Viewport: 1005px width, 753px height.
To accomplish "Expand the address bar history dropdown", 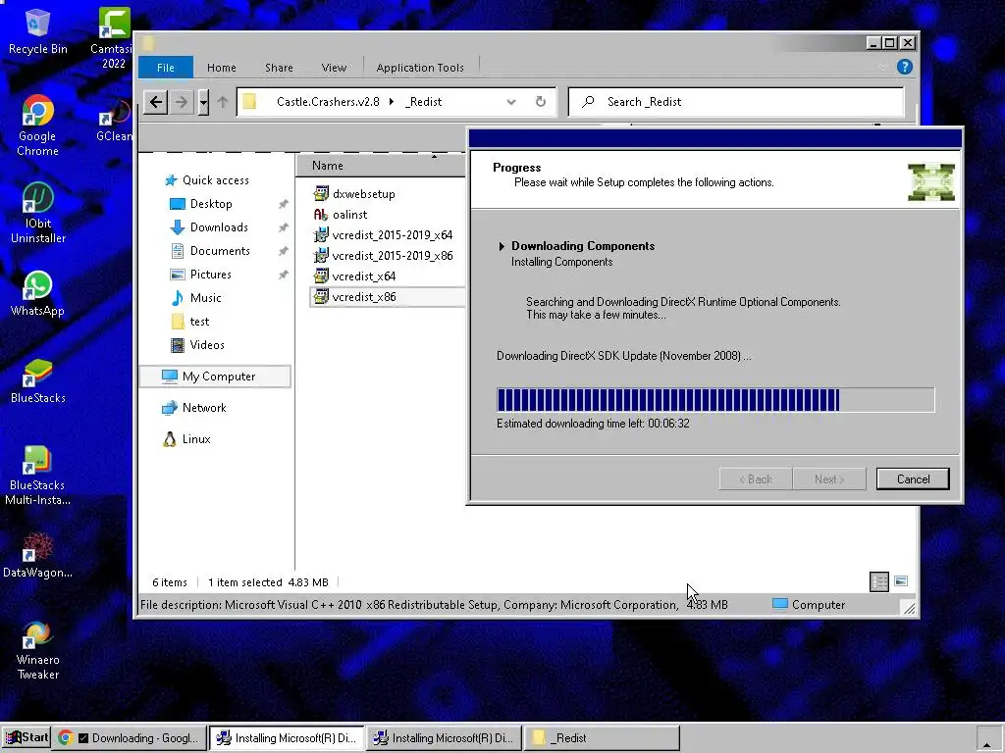I will [x=510, y=102].
